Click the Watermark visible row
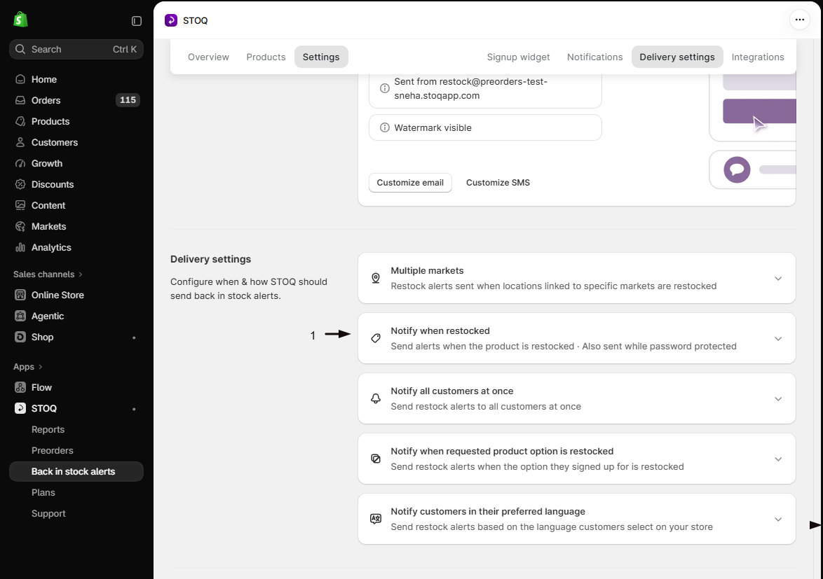 tap(485, 127)
